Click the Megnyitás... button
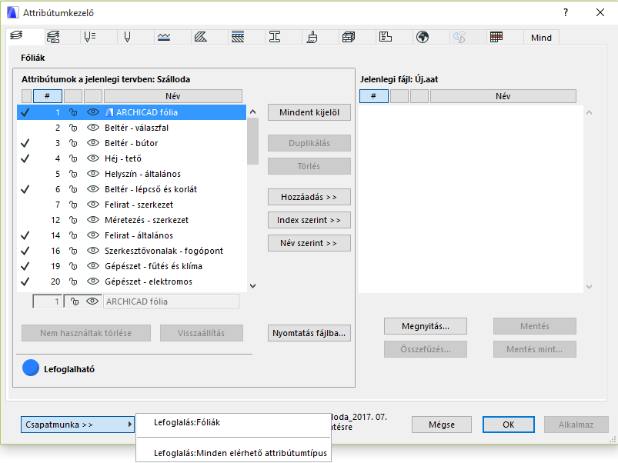This screenshot has width=618, height=463. [x=426, y=326]
